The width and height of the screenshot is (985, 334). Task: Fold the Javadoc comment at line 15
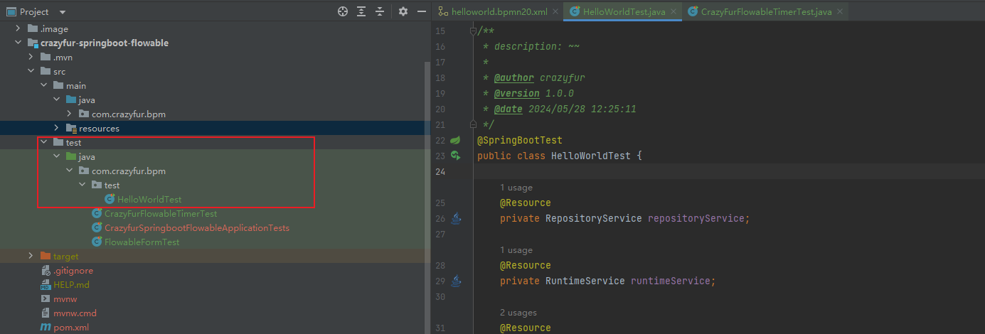pos(472,31)
